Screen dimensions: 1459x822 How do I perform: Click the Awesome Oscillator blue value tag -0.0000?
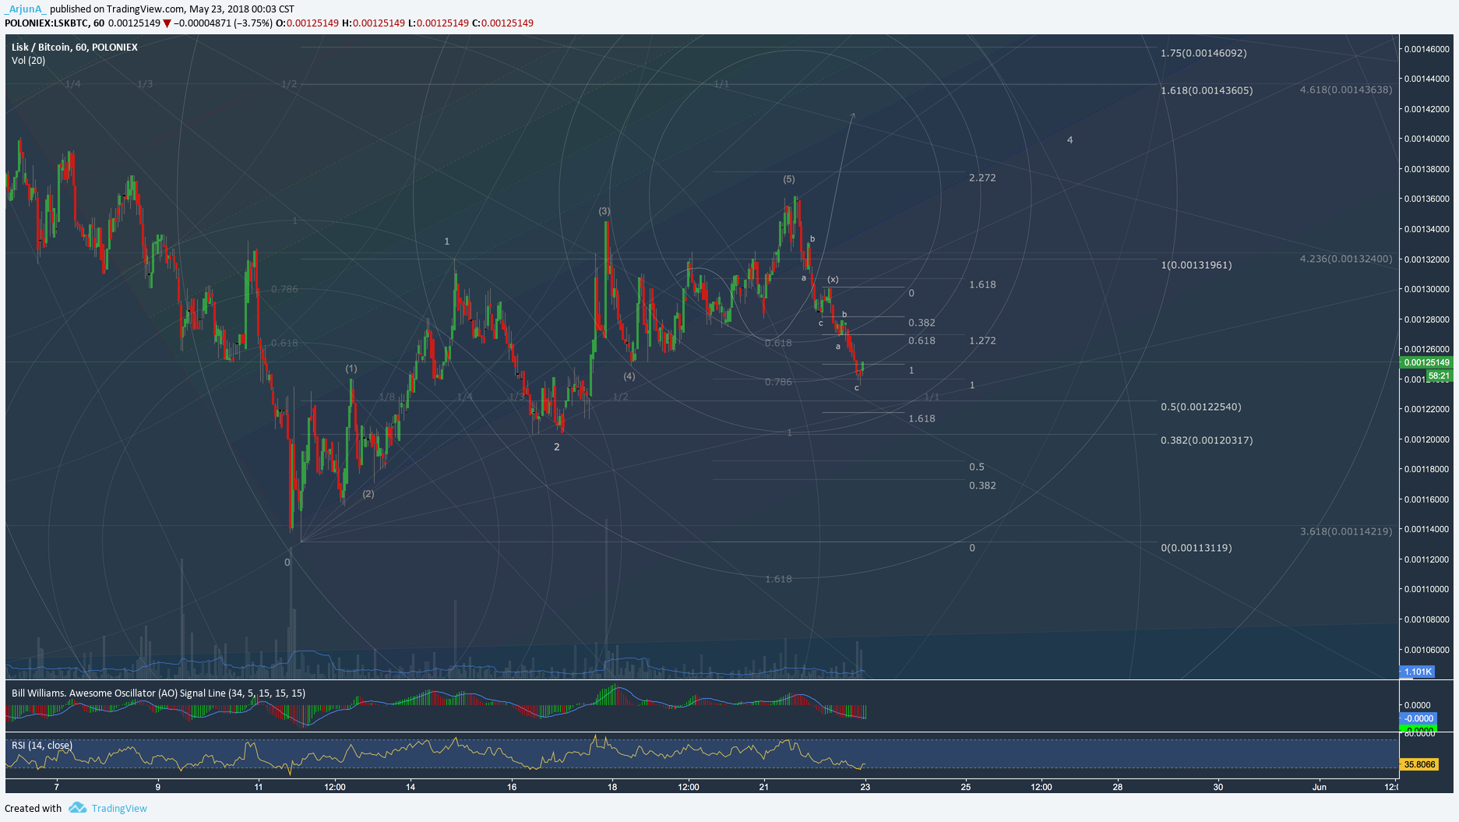[x=1418, y=719]
